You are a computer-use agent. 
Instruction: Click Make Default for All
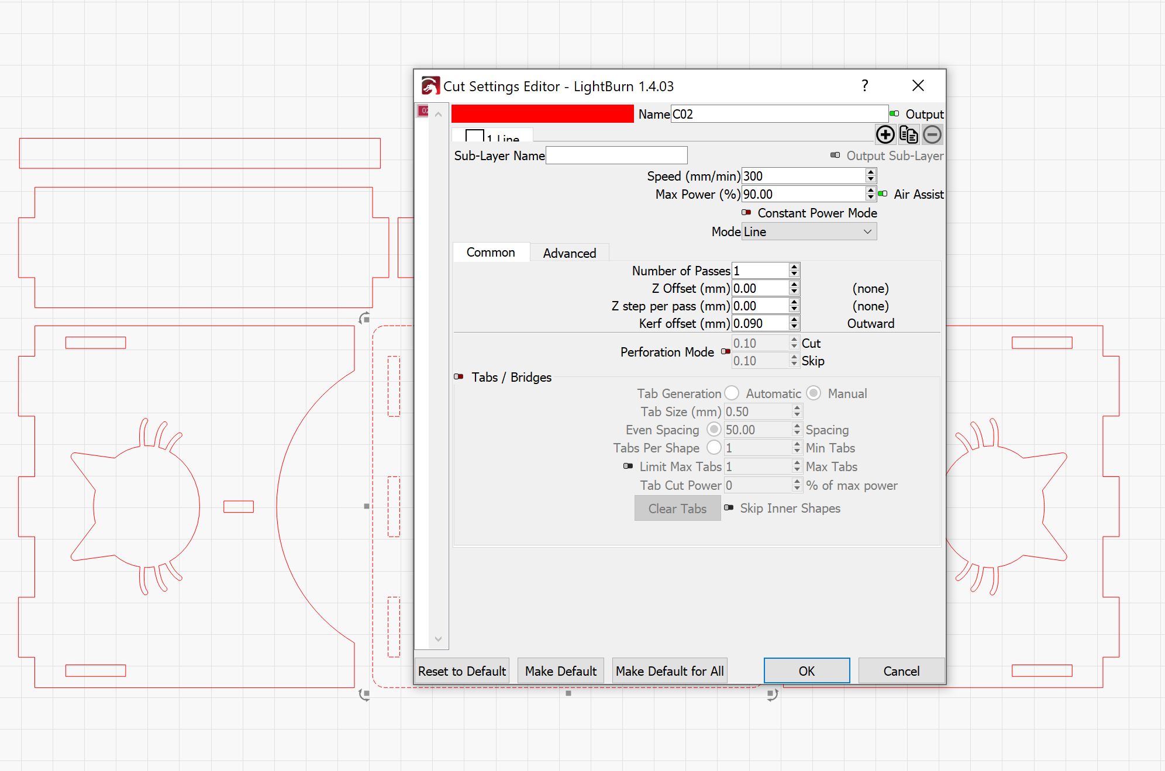[670, 670]
